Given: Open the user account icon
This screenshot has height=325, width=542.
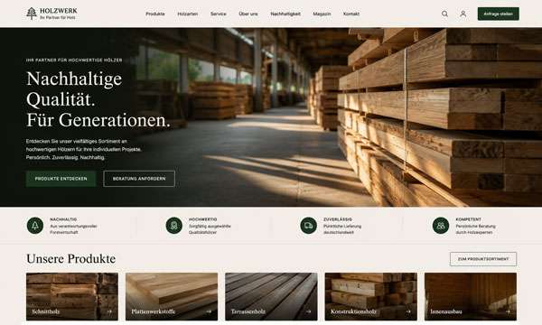Looking at the screenshot, I should point(463,14).
